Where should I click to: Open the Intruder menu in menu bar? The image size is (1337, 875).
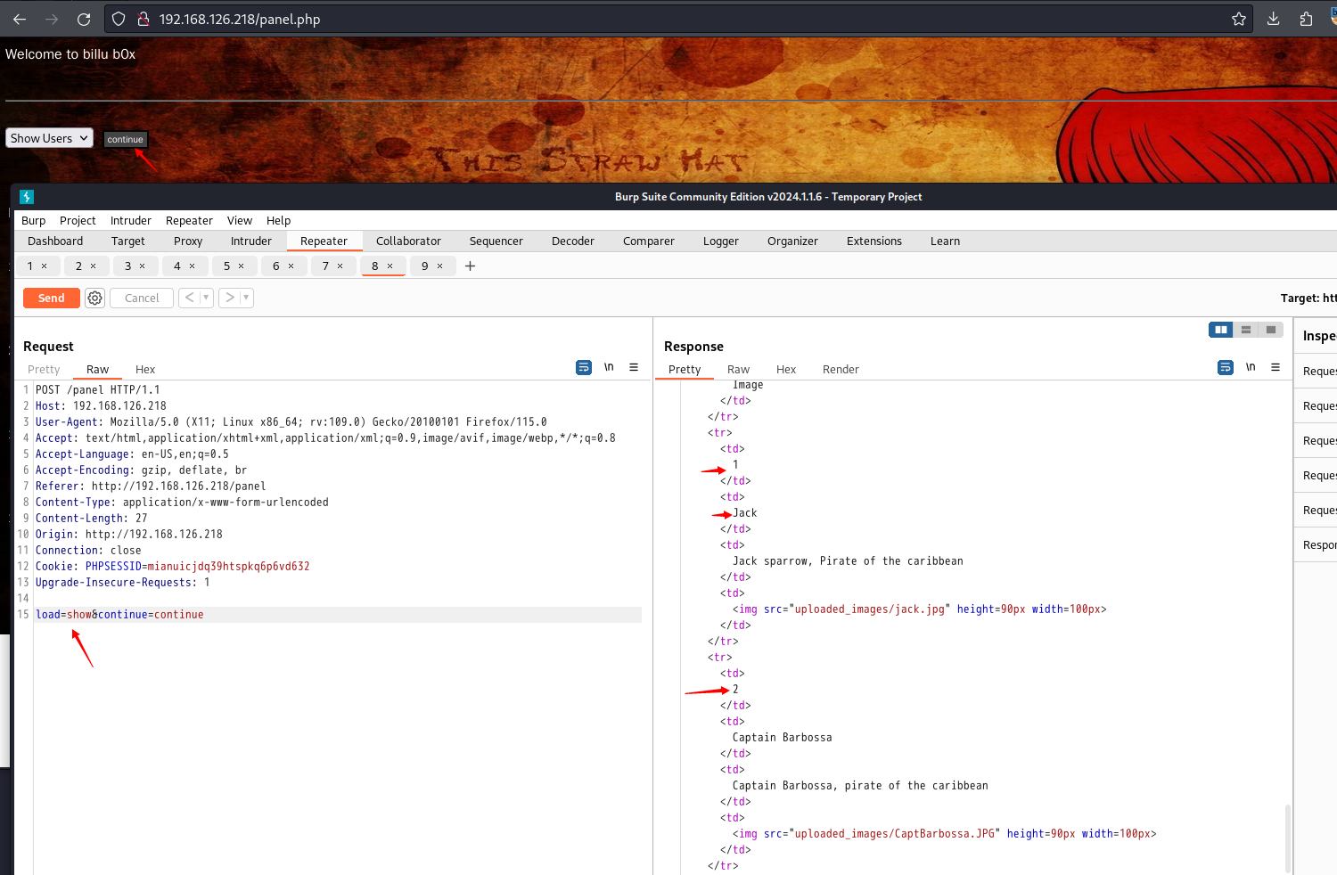(131, 221)
